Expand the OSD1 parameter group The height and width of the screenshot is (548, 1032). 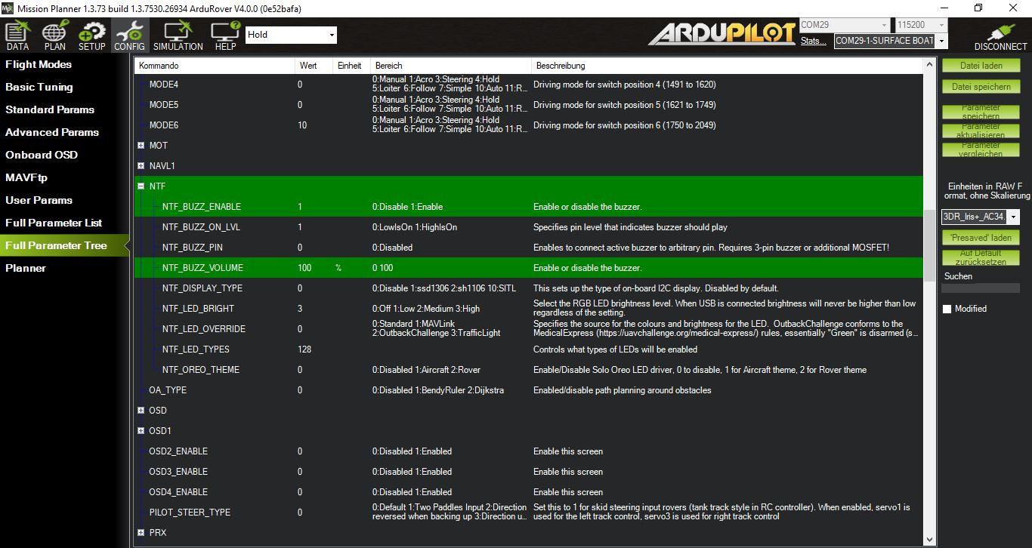click(x=141, y=431)
